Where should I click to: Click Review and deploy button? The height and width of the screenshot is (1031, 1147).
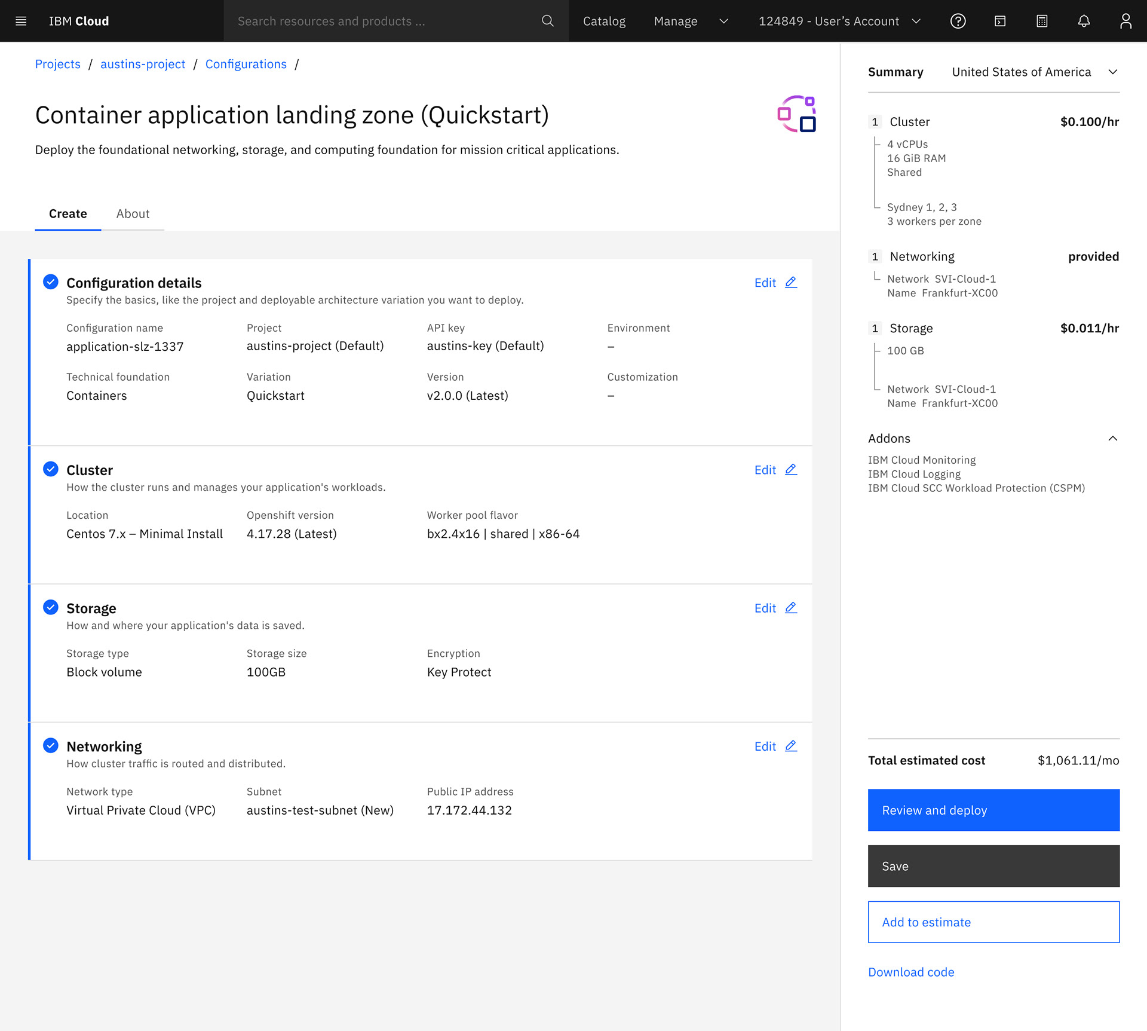point(993,810)
